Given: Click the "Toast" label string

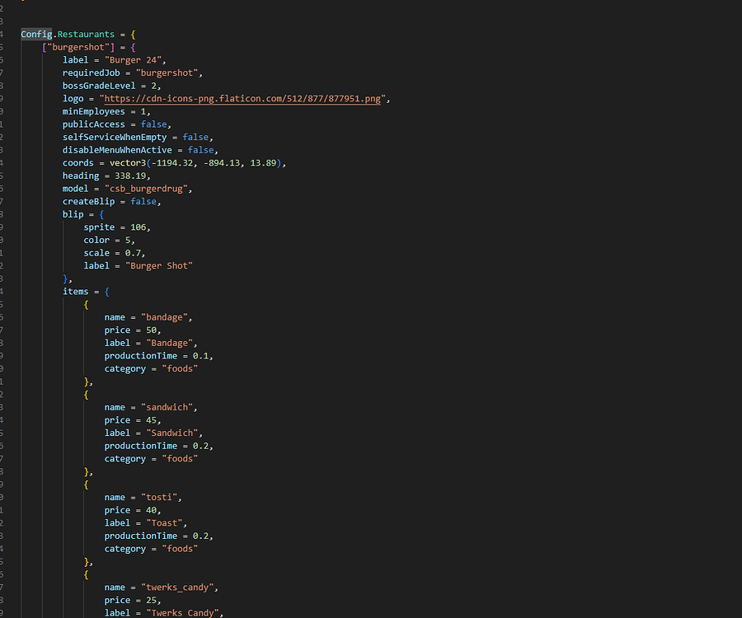Looking at the screenshot, I should [167, 523].
